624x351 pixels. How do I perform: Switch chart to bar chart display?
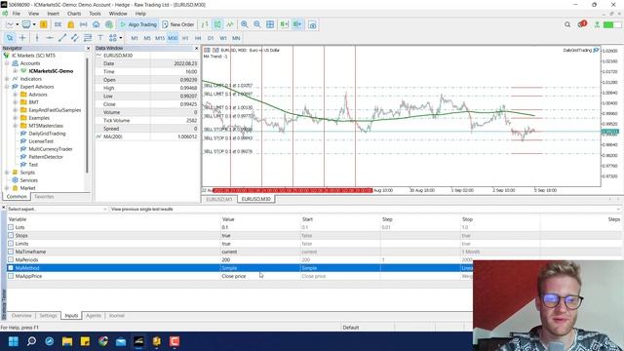[205, 24]
